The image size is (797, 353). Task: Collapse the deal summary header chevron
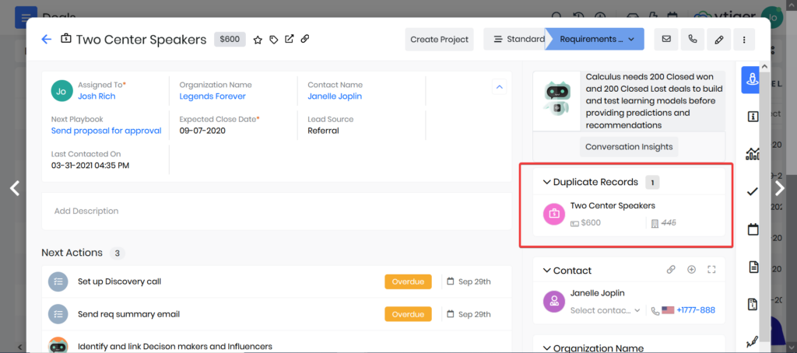[499, 87]
